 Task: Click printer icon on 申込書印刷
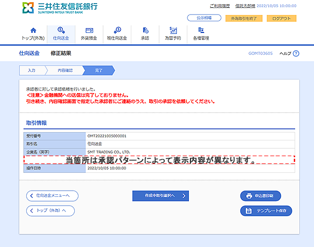click(x=249, y=196)
